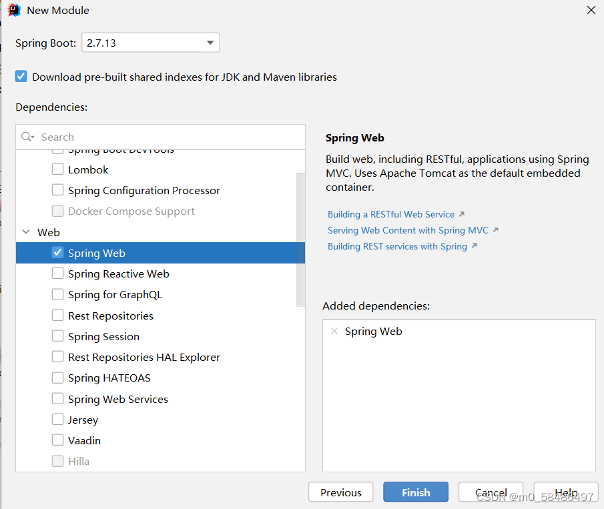Remove Spring Web from added dependencies list
604x509 pixels.
[334, 330]
